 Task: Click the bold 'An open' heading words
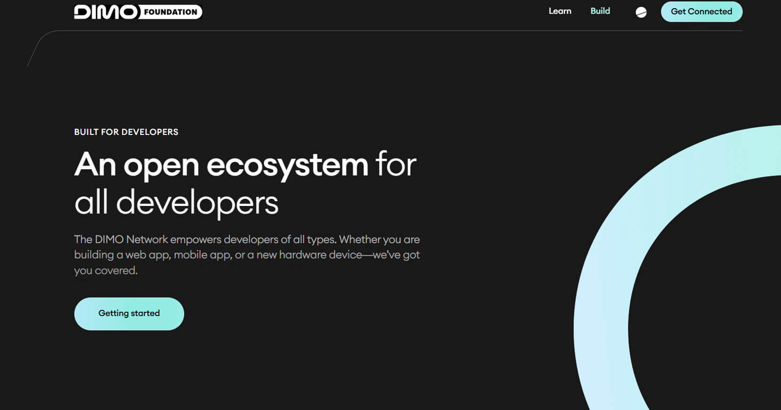(136, 165)
